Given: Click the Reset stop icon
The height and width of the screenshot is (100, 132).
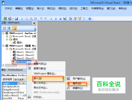Looking at the screenshot, I should coord(60,19).
